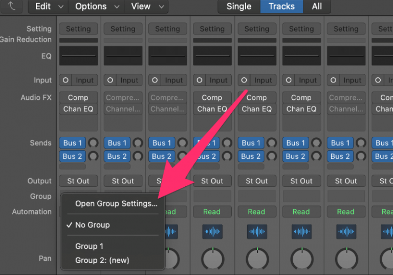393x275 pixels.
Task: Click the EQ thumbnail on the seventh channel strip
Action: coord(346,56)
